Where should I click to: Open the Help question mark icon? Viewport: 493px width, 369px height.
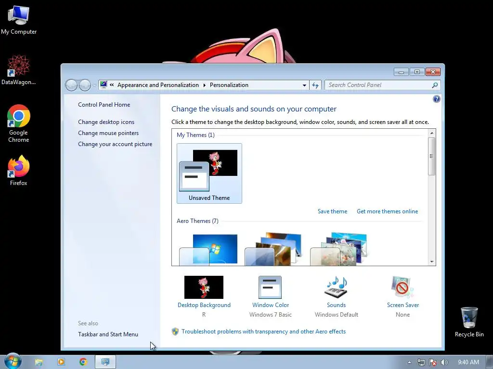point(436,99)
